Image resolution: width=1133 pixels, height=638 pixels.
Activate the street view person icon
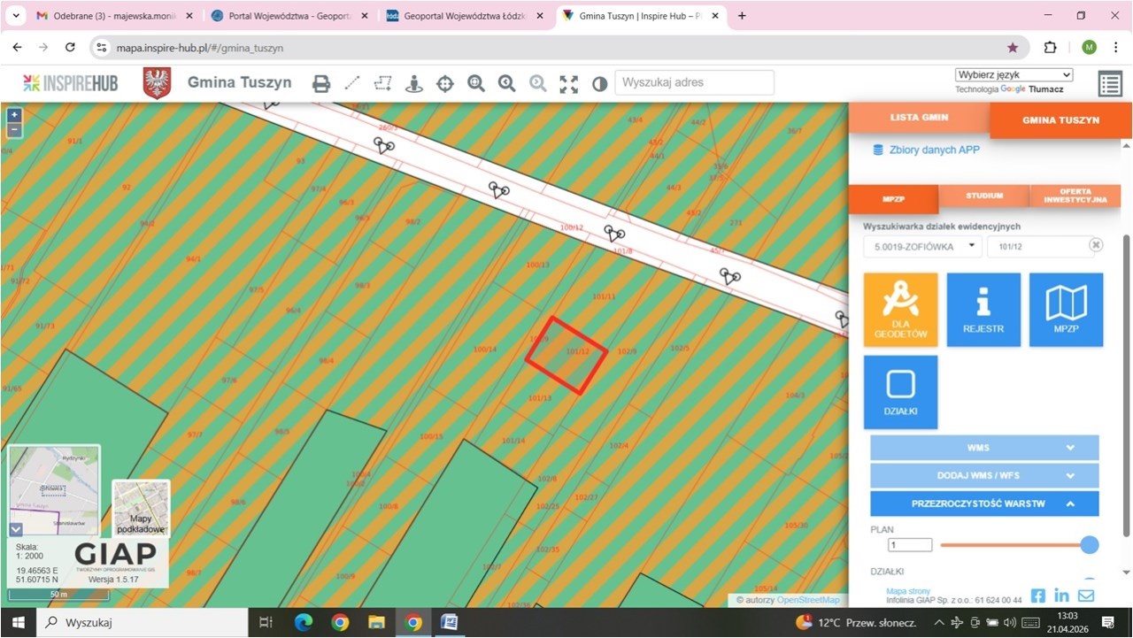coord(413,83)
